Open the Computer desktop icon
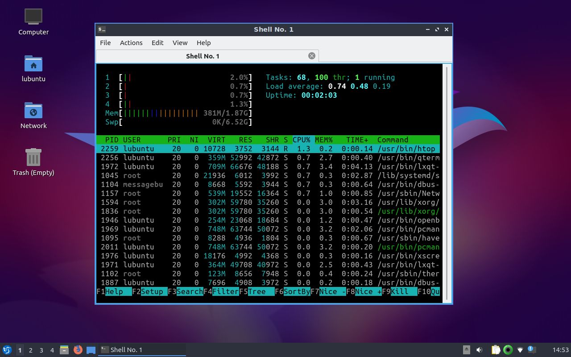The height and width of the screenshot is (357, 571). (33, 20)
